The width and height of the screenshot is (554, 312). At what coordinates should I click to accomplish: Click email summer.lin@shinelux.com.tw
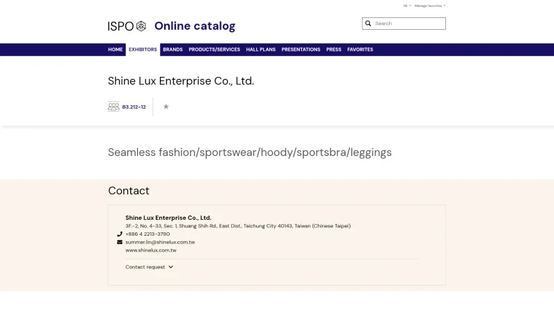pyautogui.click(x=160, y=242)
